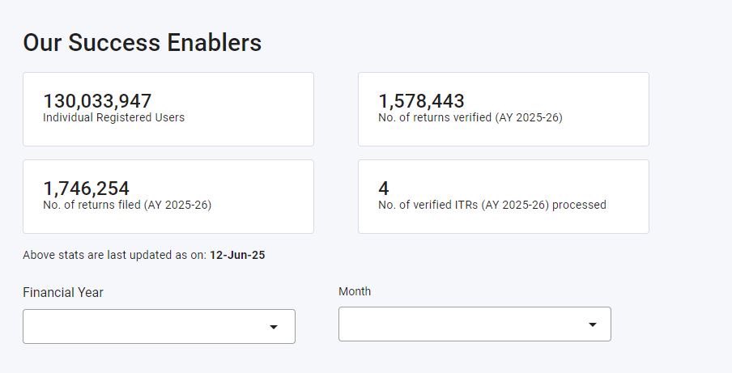
Task: Click the Our Success Enablers heading
Action: tap(143, 43)
